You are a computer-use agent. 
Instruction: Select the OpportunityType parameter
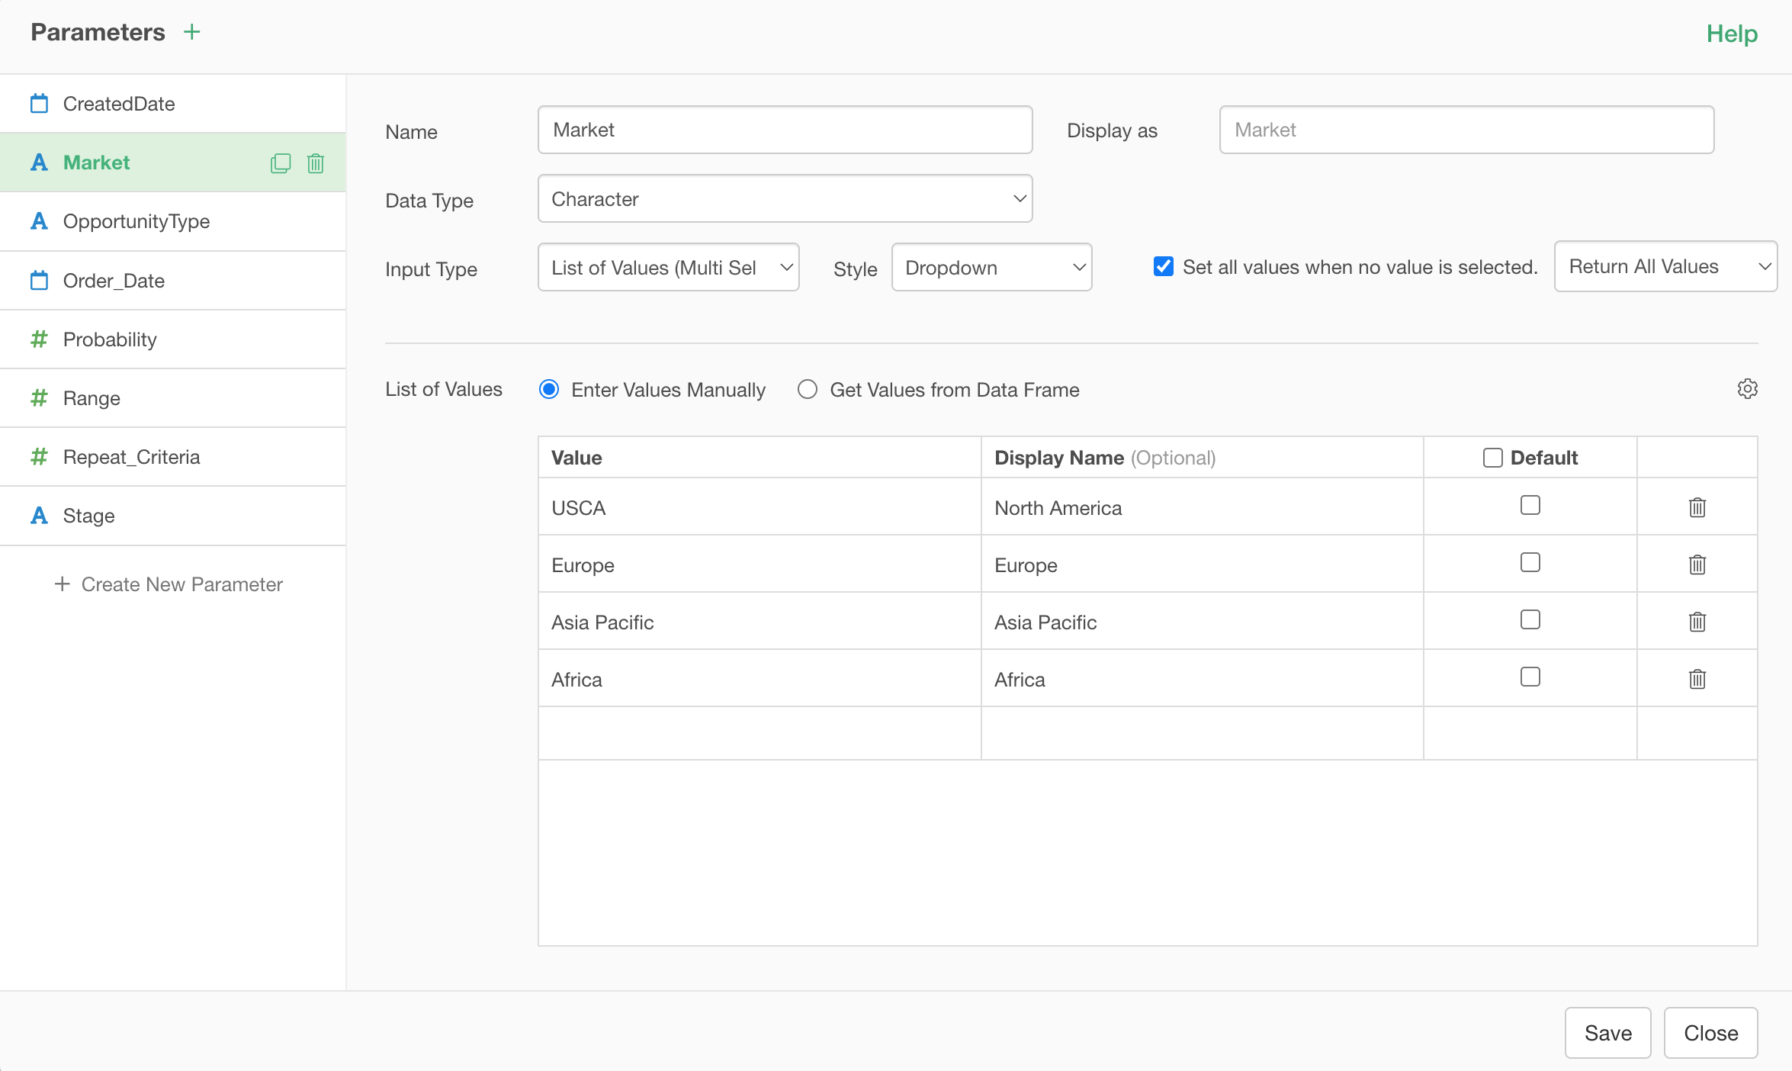(x=136, y=221)
